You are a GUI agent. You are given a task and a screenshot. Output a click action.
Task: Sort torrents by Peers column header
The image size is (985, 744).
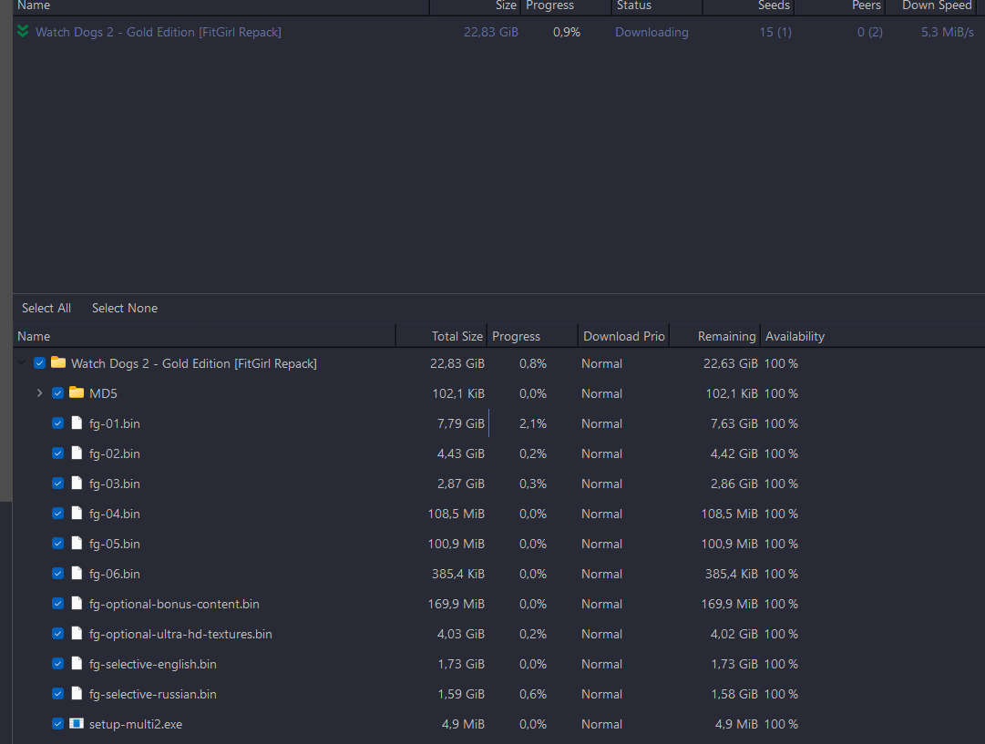coord(839,6)
